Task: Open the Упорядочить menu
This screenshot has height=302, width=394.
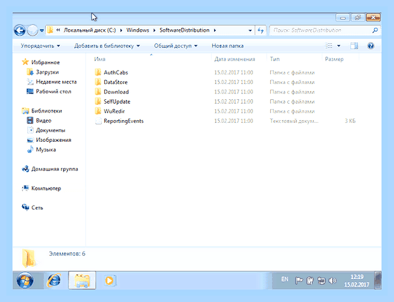Action: click(x=40, y=46)
